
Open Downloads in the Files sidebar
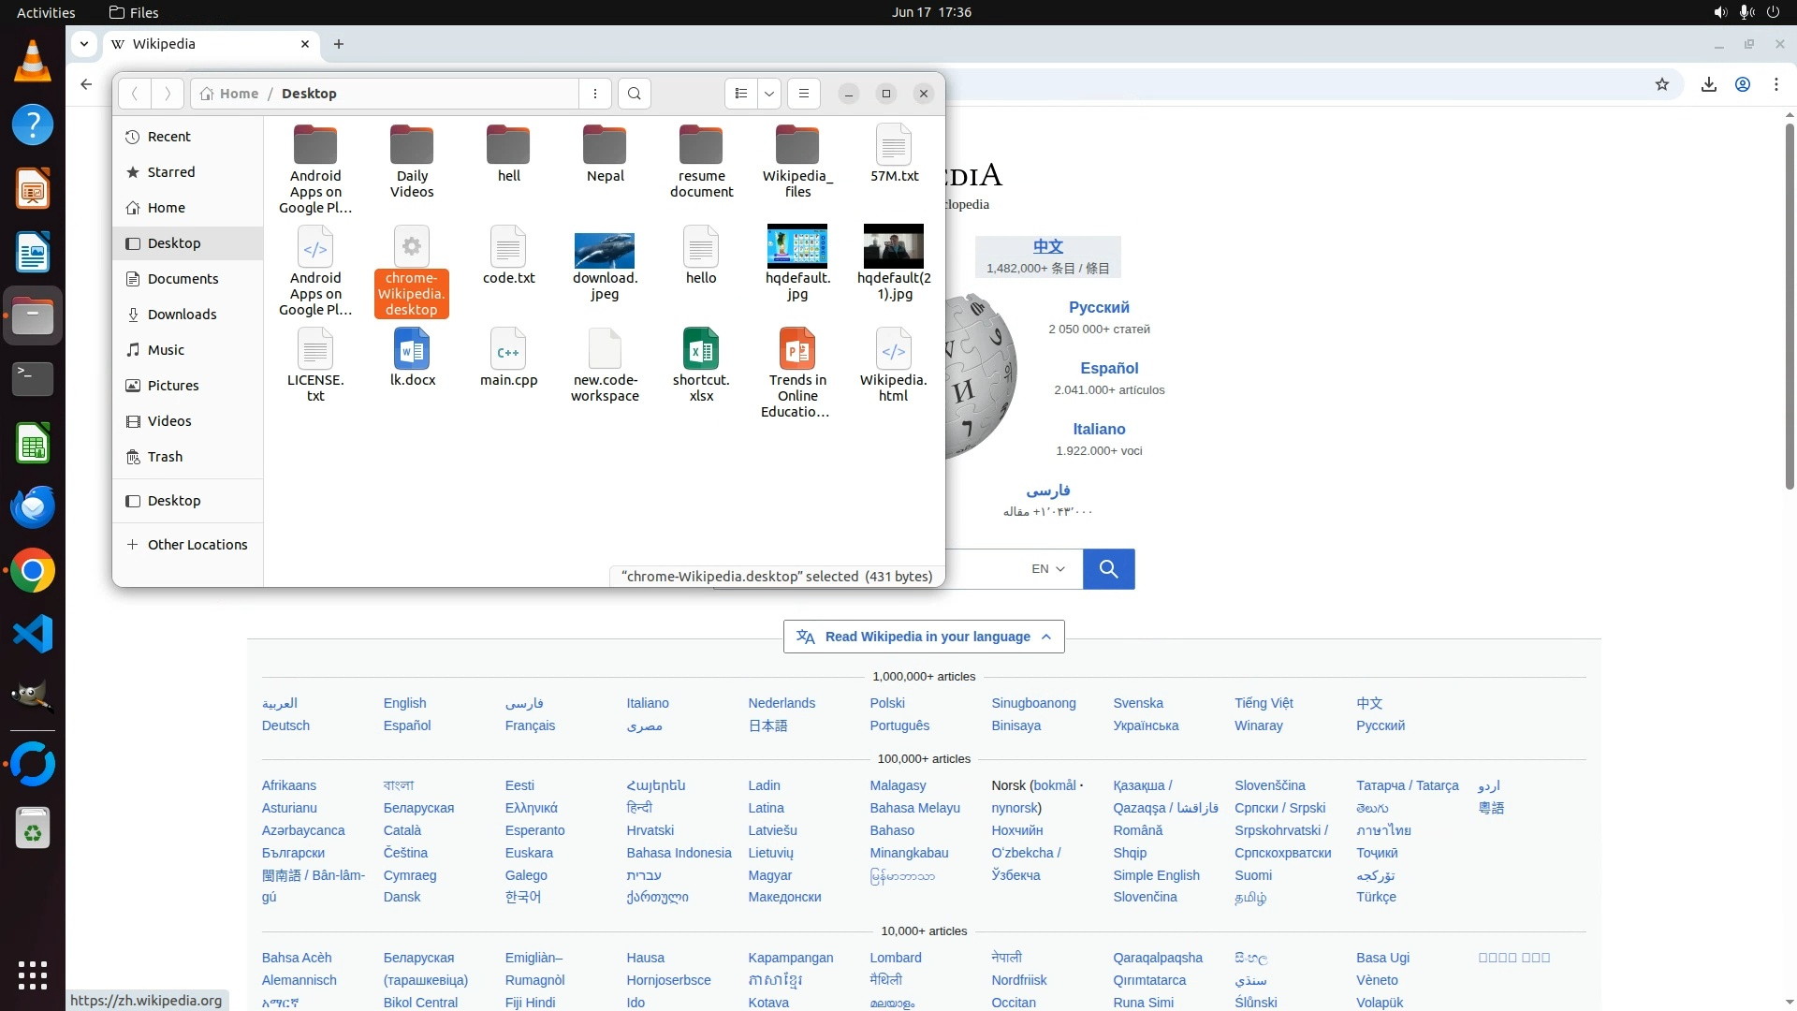click(x=182, y=315)
